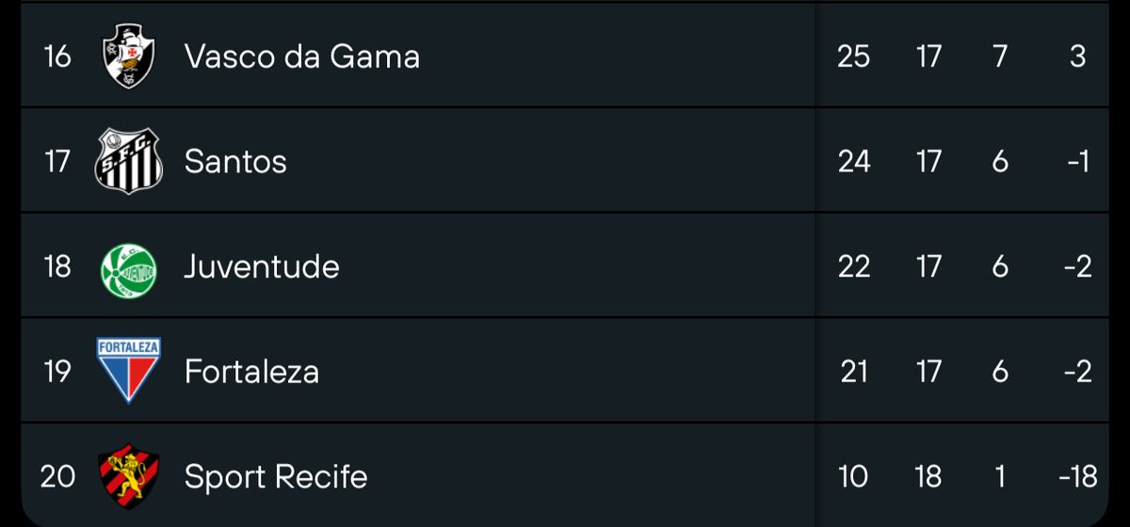Open the Vasco da Gama team name
1130x527 pixels.
[x=301, y=56]
